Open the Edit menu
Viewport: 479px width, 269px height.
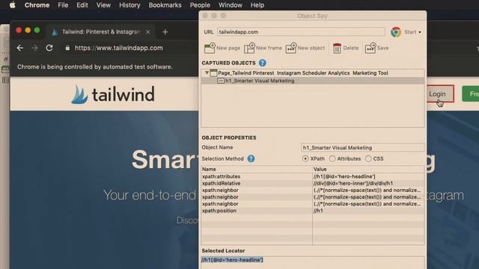82,5
